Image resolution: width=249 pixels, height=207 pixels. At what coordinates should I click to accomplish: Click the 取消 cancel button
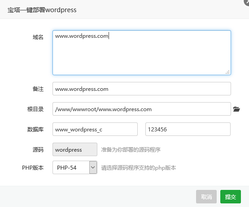click(x=206, y=197)
